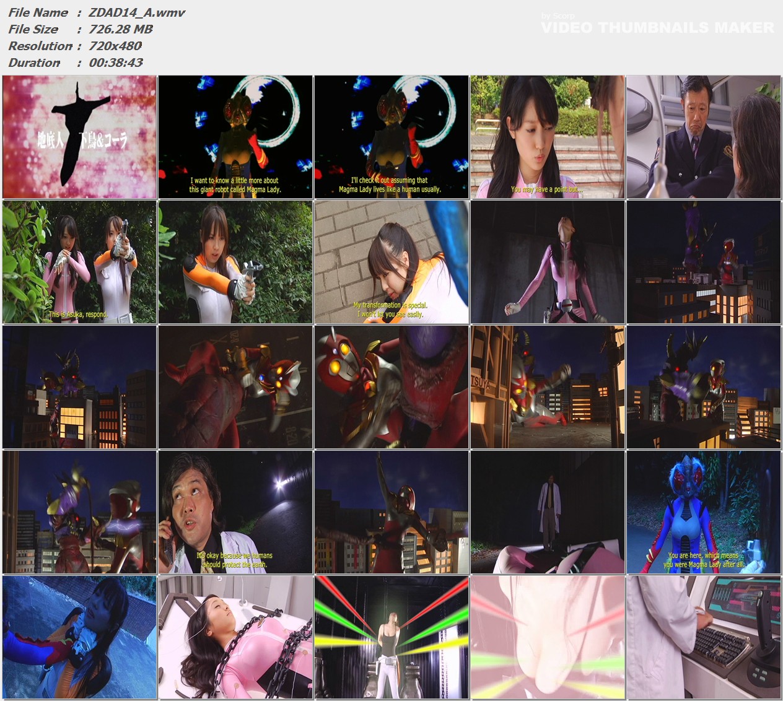Screen dimensions: 783x701
Task: Click the 'Duration' label
Action: (x=34, y=63)
